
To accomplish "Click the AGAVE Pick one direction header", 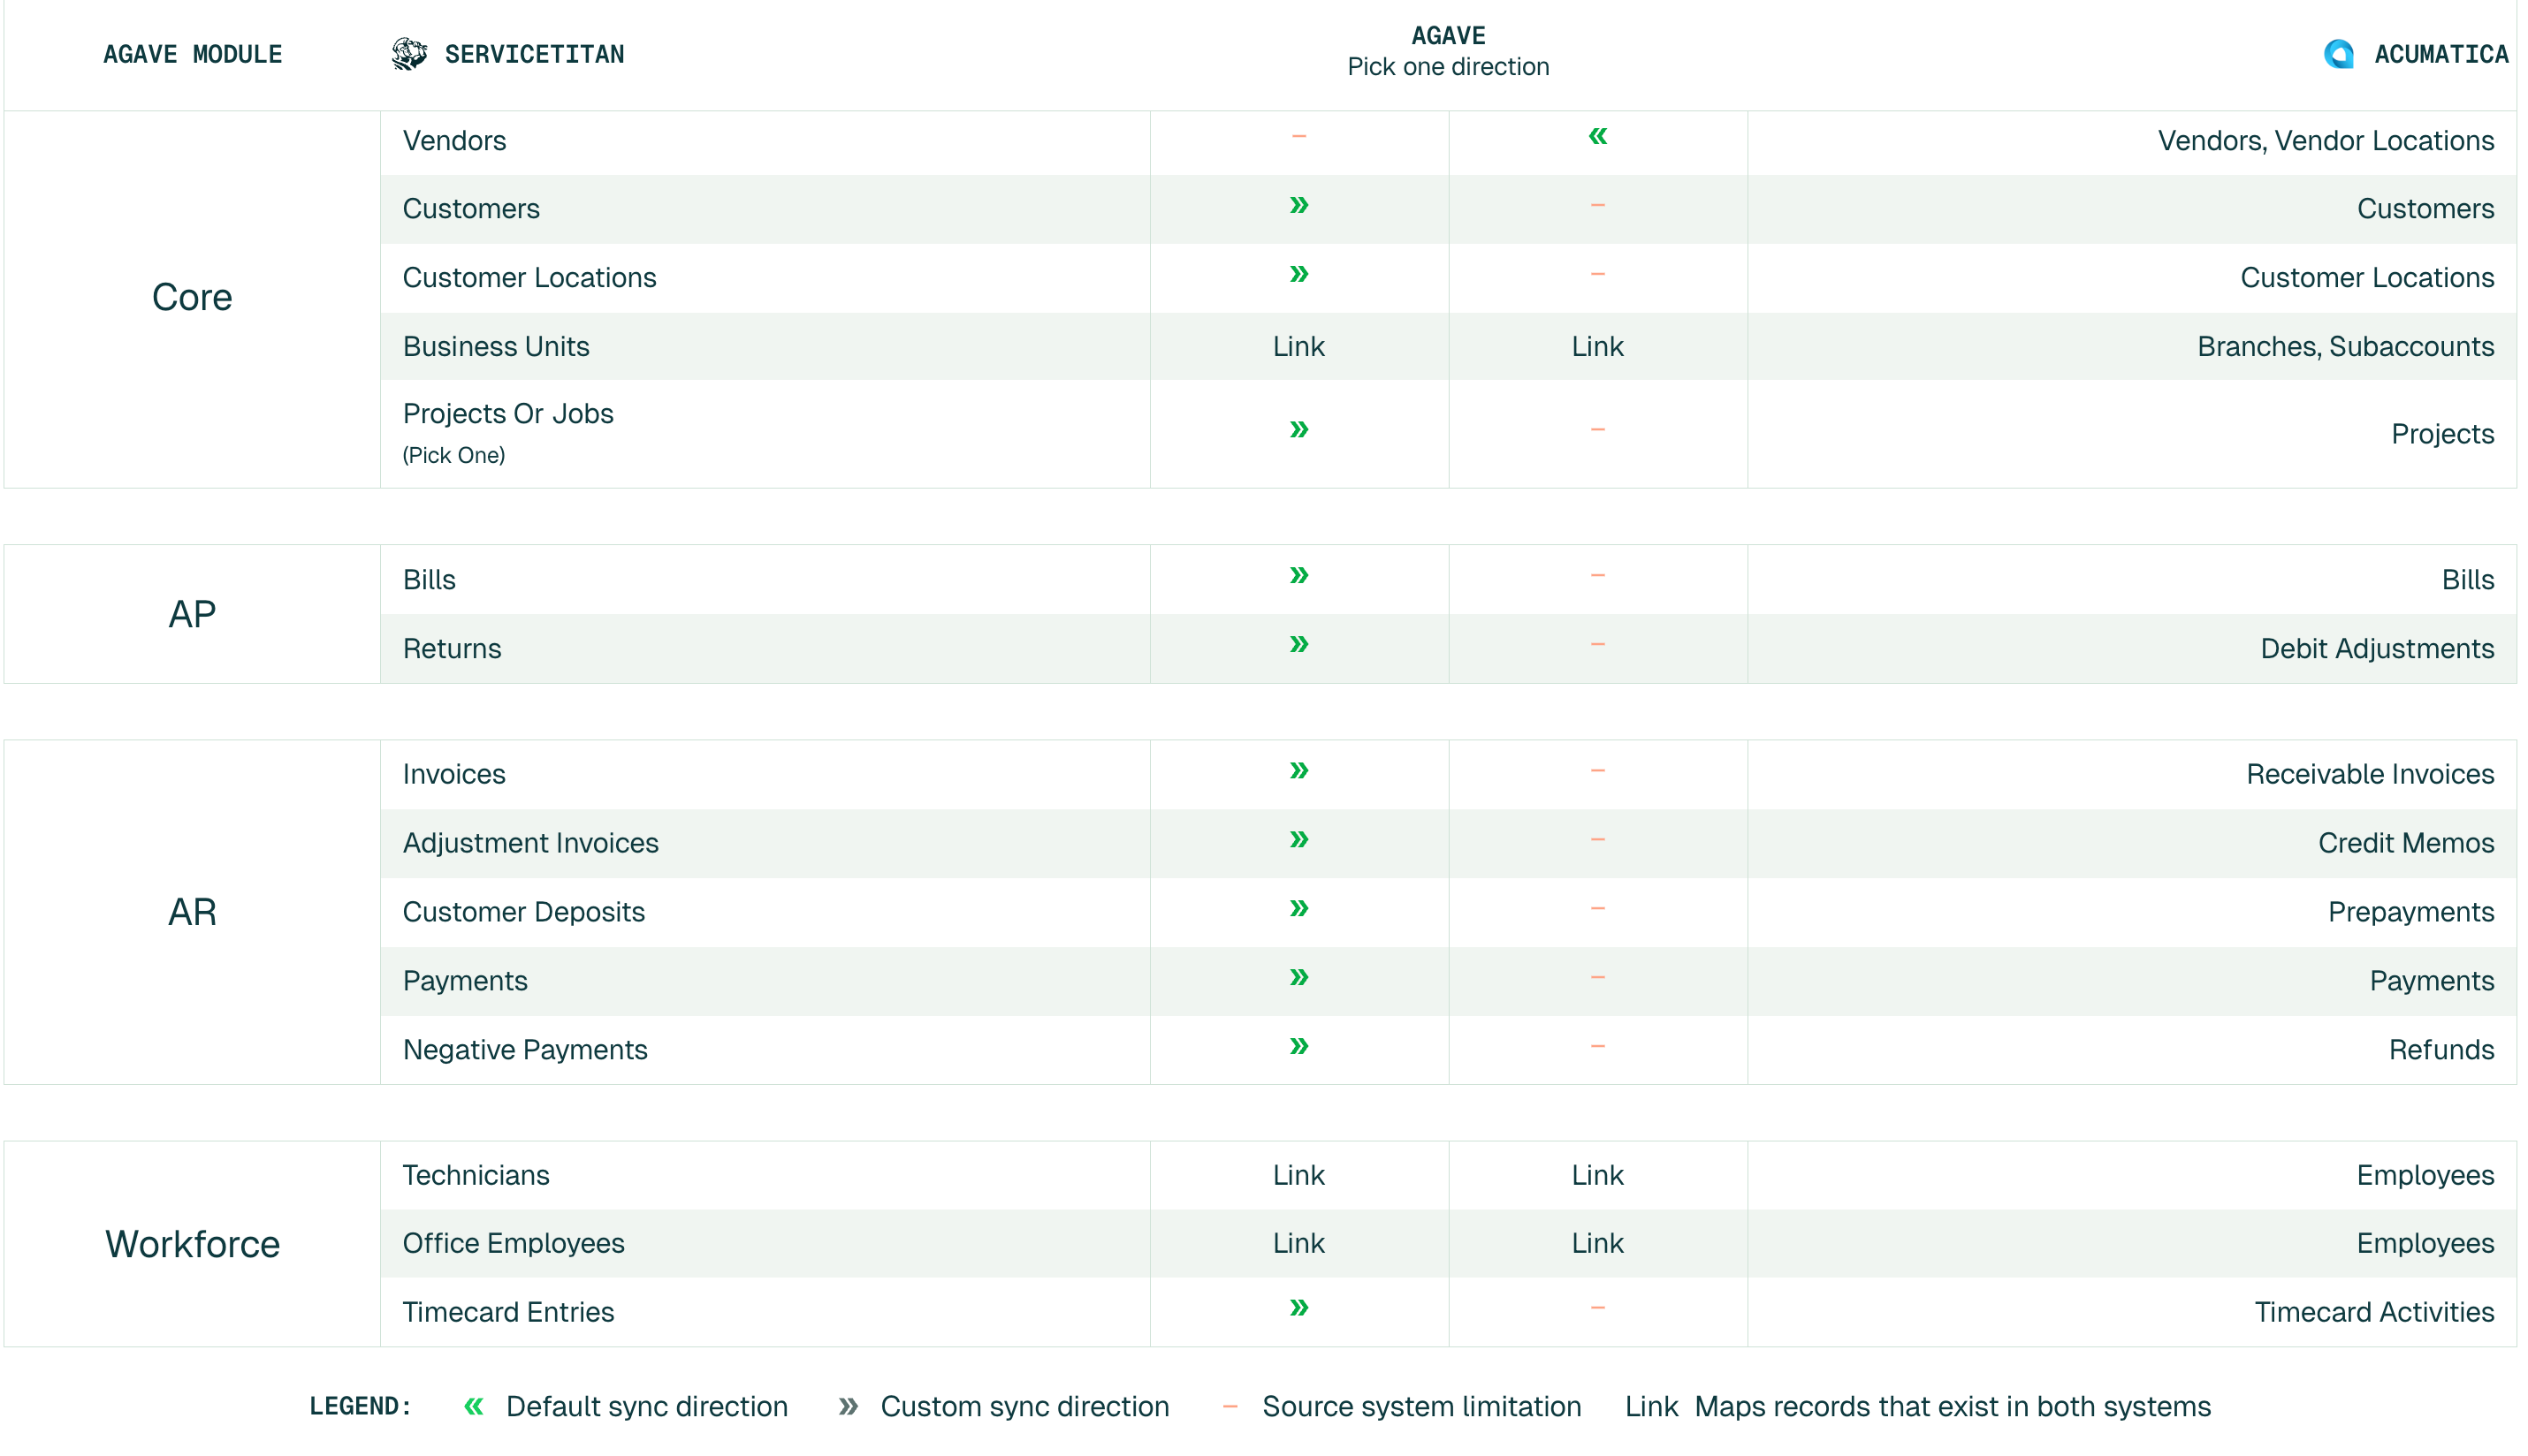I will click(1448, 52).
